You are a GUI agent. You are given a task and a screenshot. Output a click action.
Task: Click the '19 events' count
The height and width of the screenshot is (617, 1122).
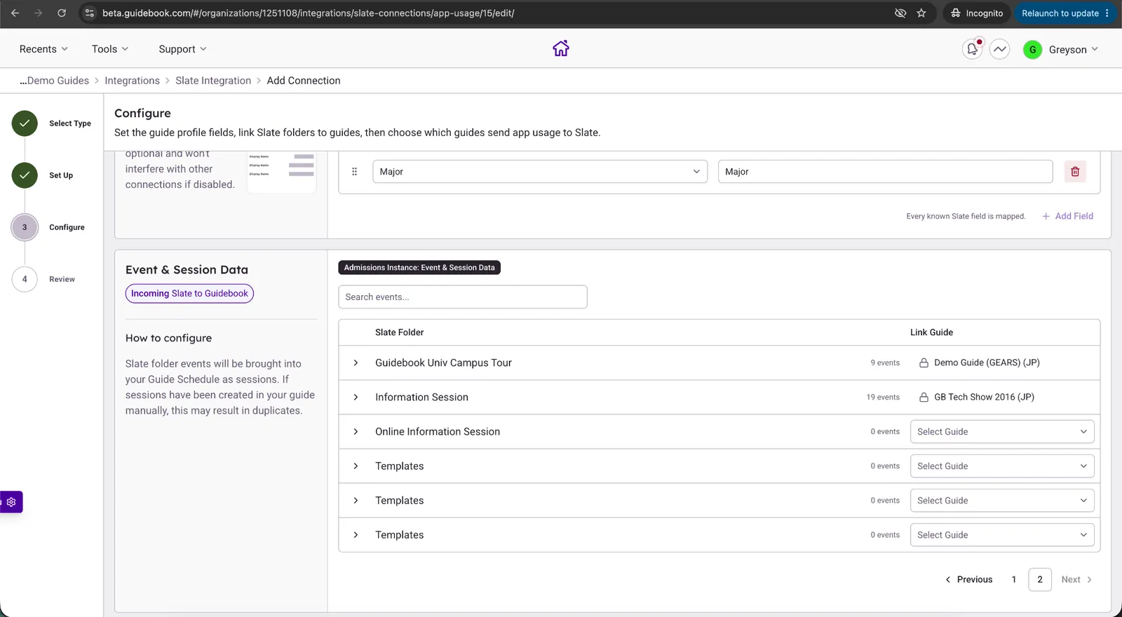coord(883,398)
